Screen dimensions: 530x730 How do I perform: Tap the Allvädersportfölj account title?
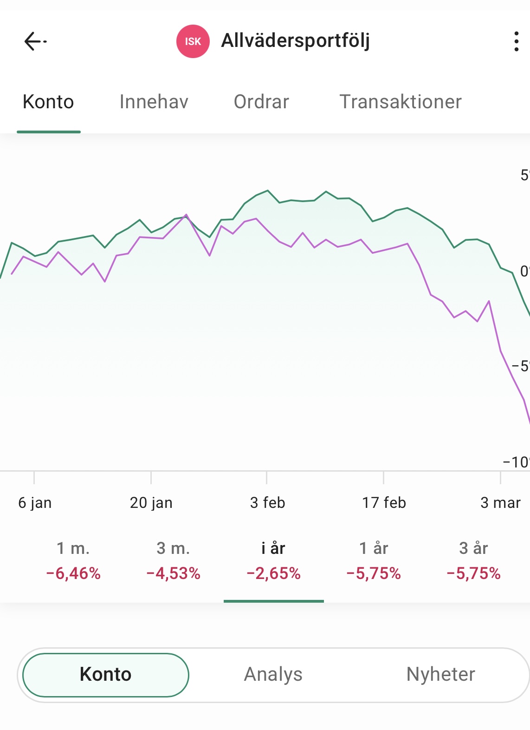[x=295, y=41]
